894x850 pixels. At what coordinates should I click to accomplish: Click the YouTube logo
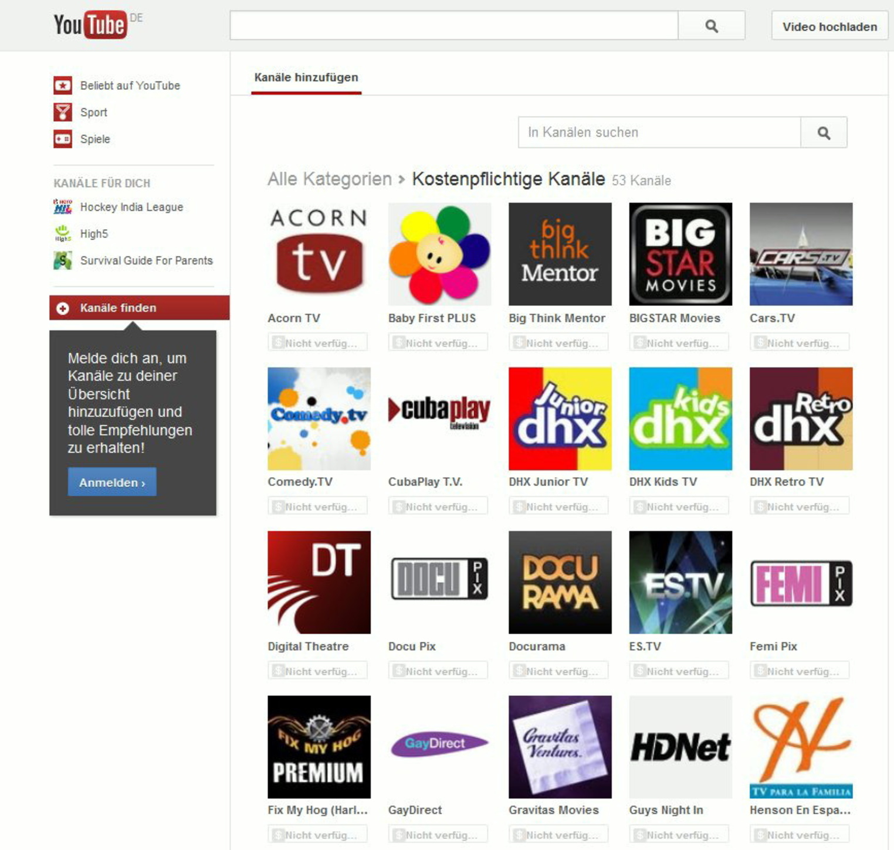[90, 25]
